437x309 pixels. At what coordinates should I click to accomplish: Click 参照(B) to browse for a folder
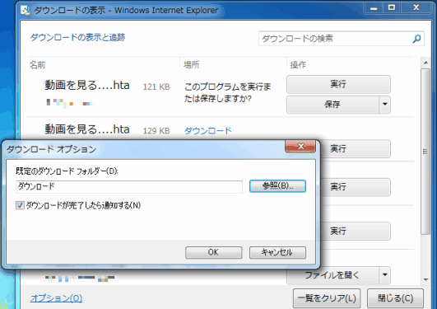tap(277, 186)
